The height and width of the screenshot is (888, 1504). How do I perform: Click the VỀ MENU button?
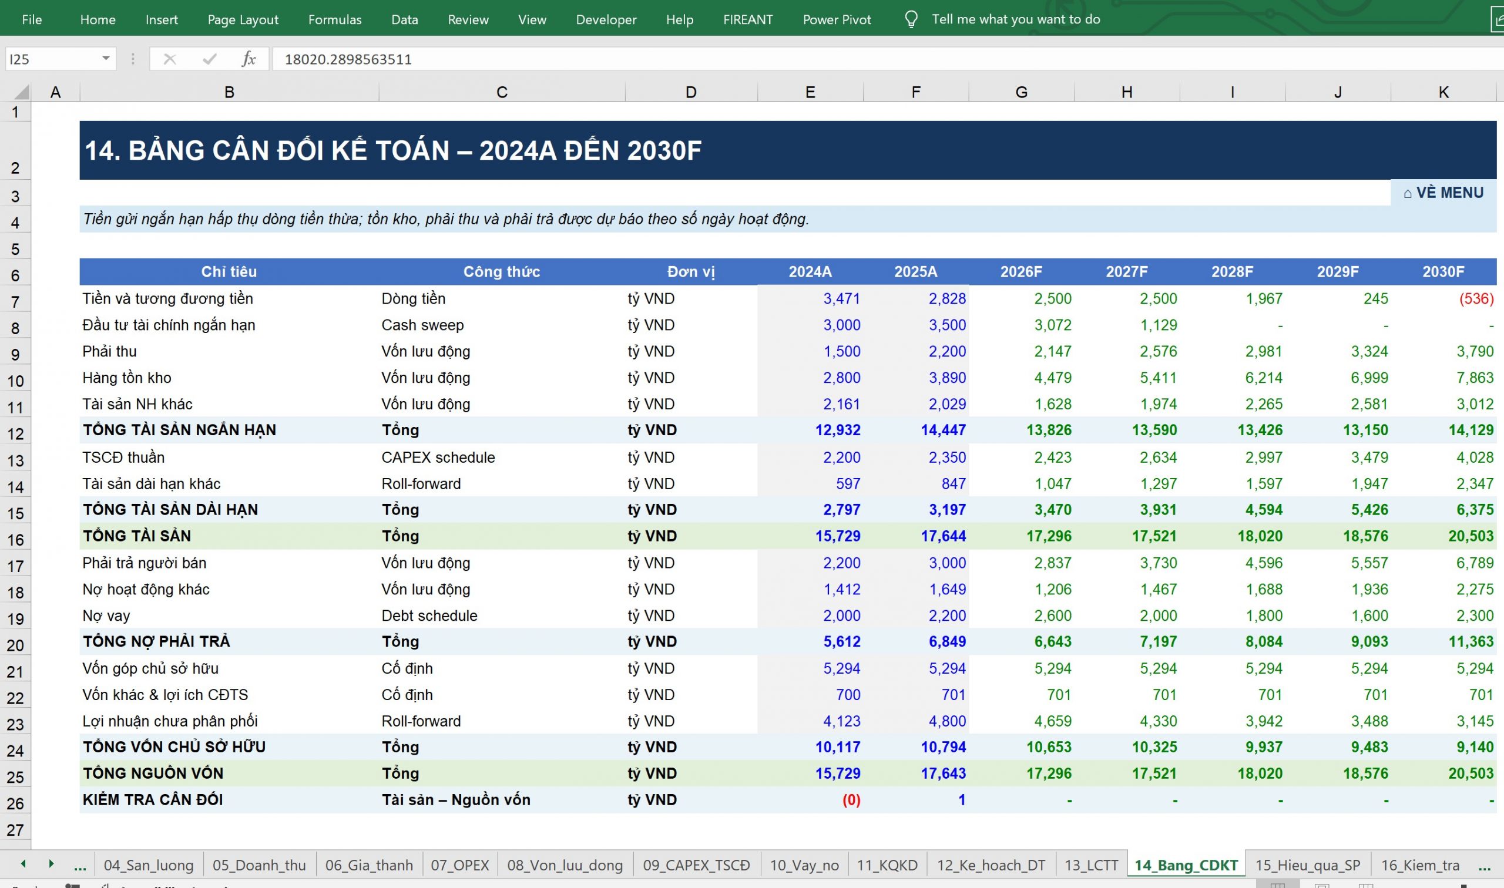click(x=1443, y=193)
